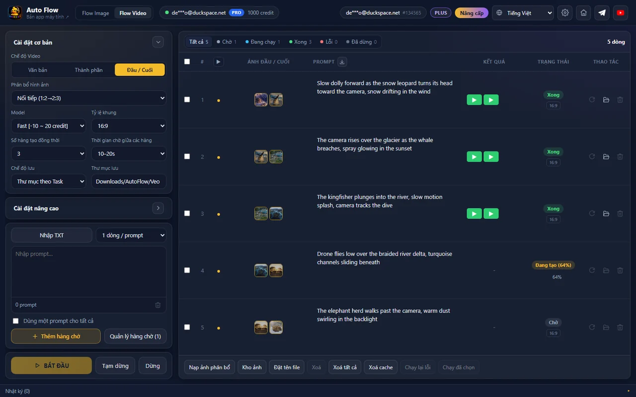Enable 'Dùng một prompt cho tất cả' checkbox
The width and height of the screenshot is (636, 397).
pos(16,321)
